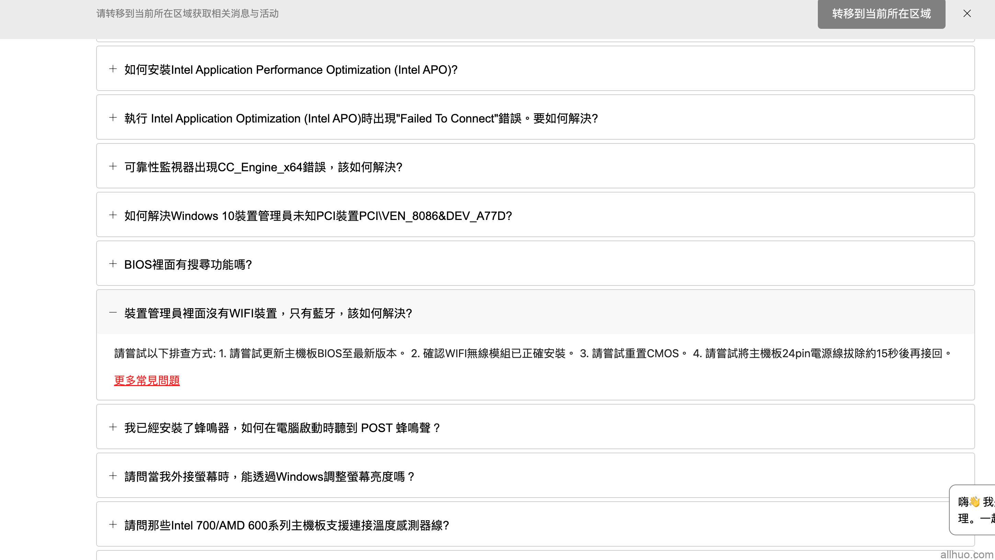Click the plus icon on the temperature sensor FAQ

pos(113,524)
